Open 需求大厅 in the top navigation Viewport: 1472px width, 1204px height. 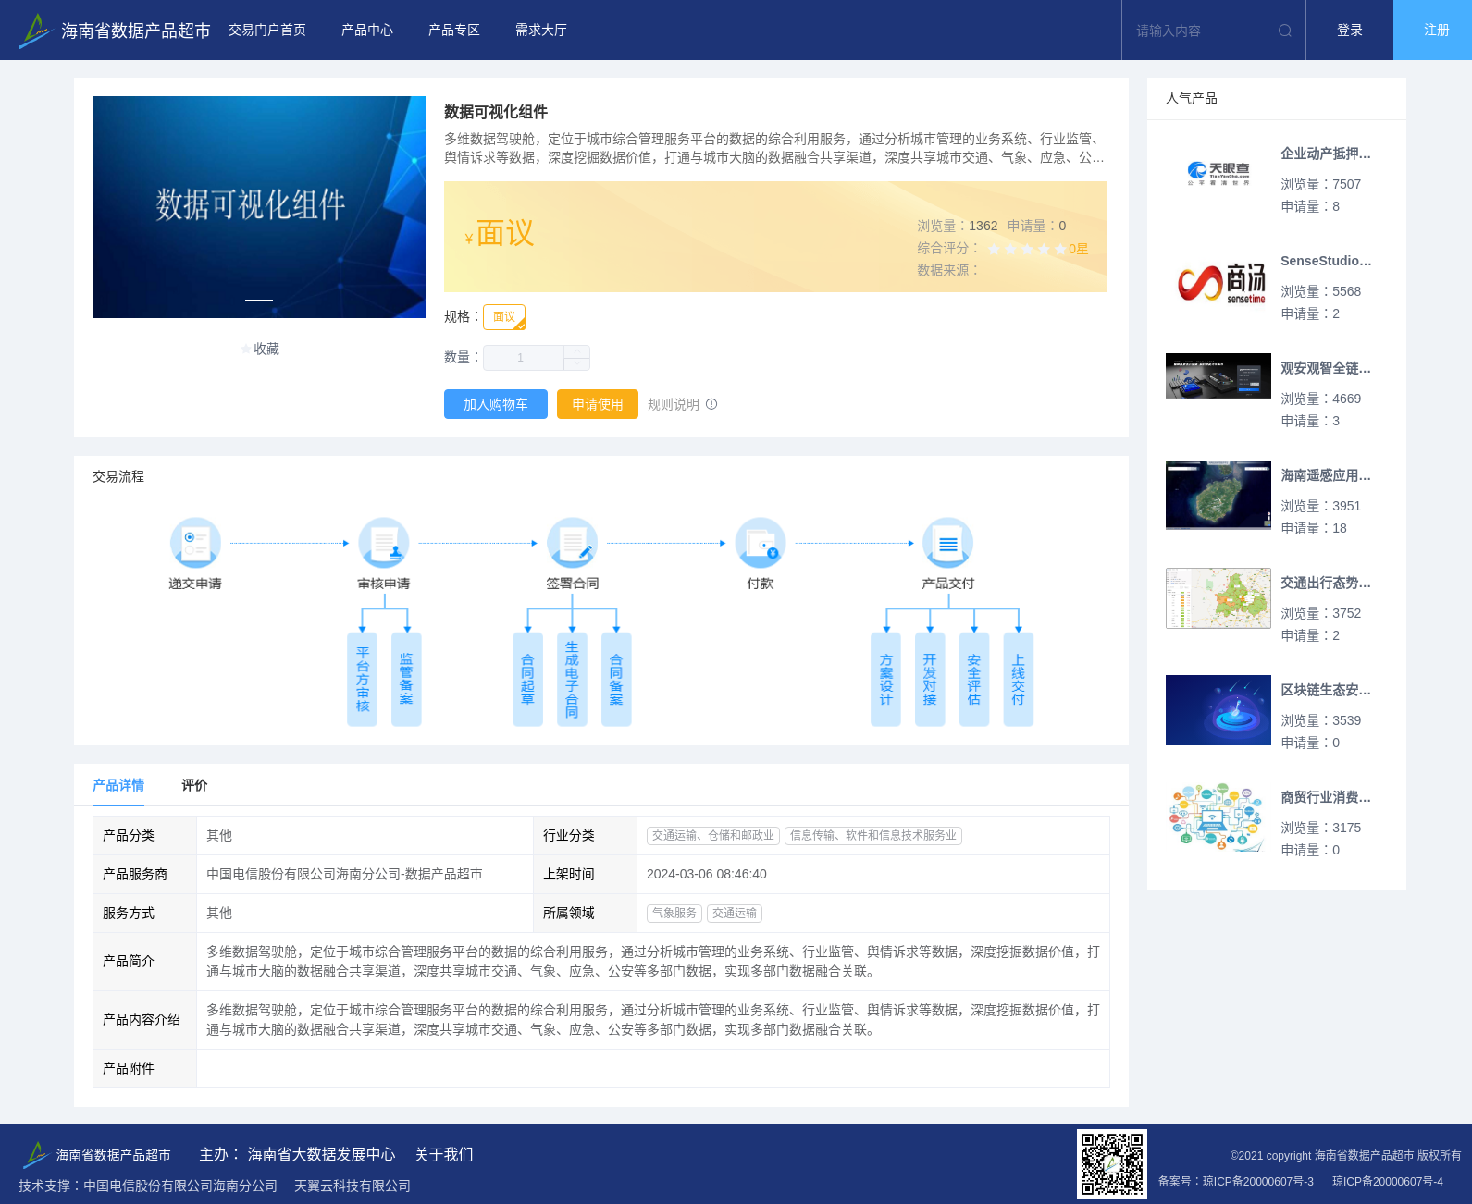pyautogui.click(x=541, y=31)
